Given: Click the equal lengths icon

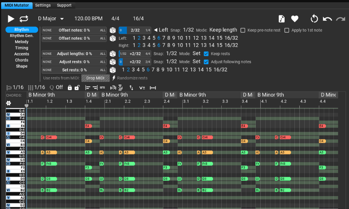Looking at the screenshot, I should 102,88.
